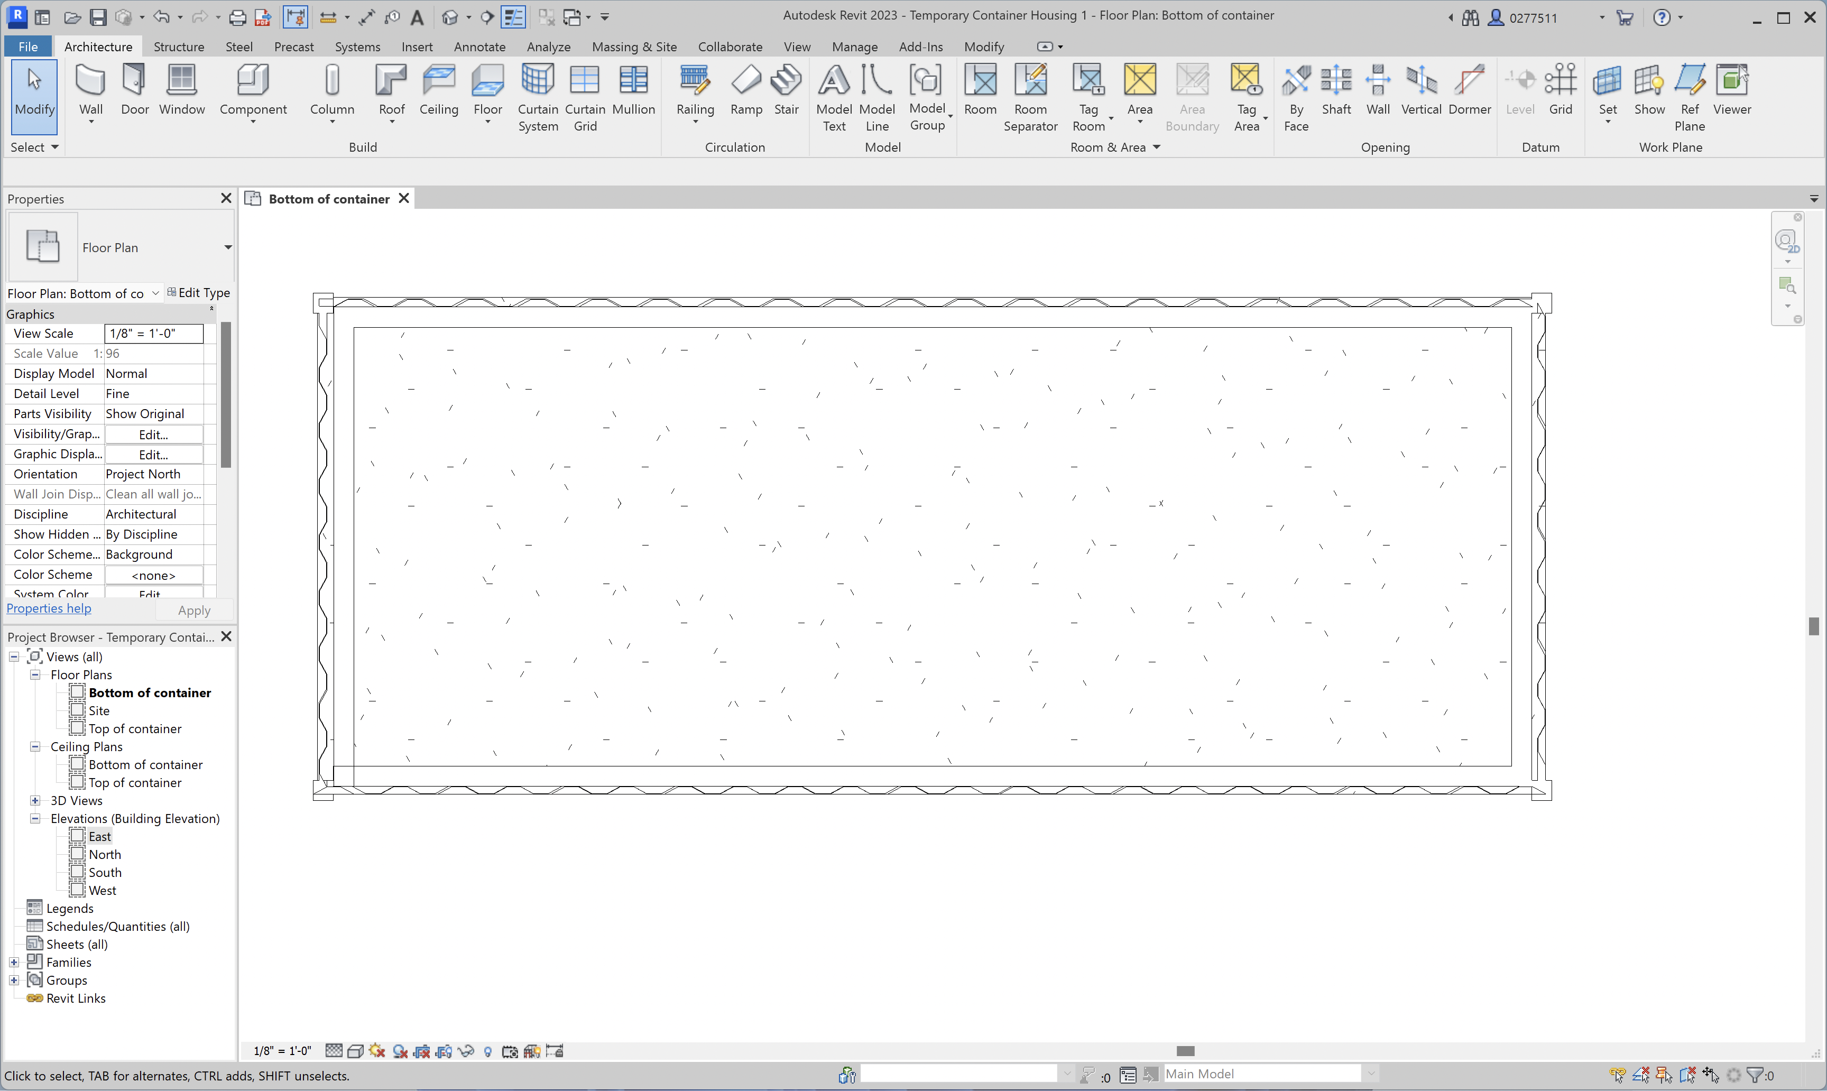Toggle Select Pinned Elements in status bar
The height and width of the screenshot is (1091, 1827).
point(1665,1075)
